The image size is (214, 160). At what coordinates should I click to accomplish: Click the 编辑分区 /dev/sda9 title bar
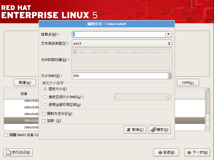coord(107,24)
